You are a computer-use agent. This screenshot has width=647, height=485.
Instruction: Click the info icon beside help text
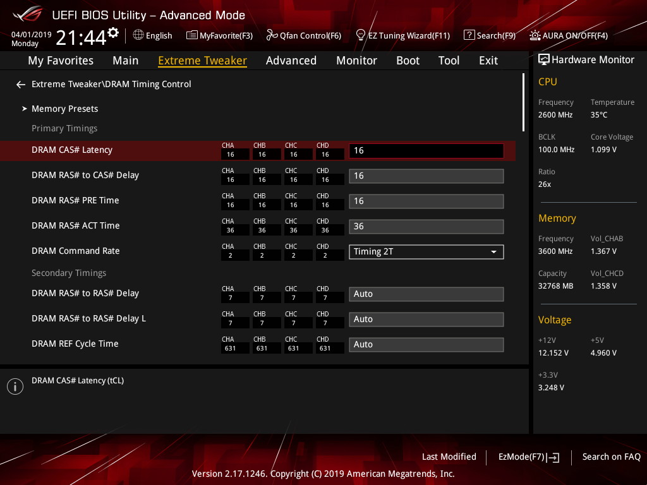point(15,386)
